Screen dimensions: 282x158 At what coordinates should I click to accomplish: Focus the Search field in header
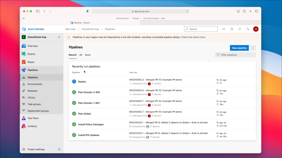pyautogui.click(x=201, y=29)
